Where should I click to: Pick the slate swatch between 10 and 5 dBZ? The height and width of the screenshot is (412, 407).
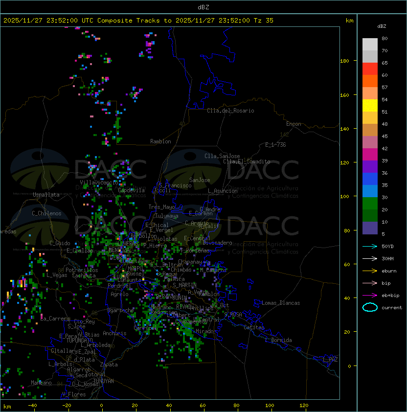(370, 228)
